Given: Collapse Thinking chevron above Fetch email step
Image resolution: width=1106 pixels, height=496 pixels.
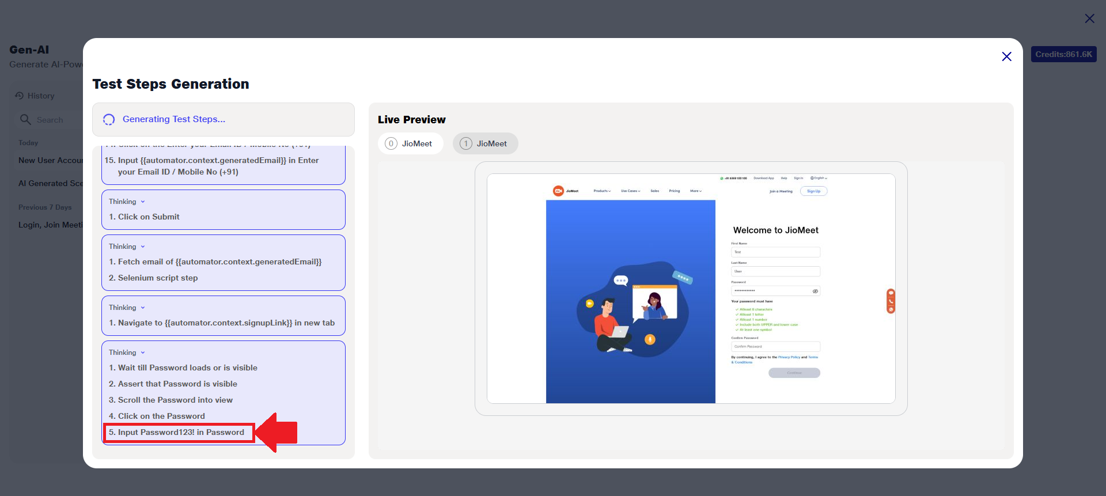Looking at the screenshot, I should pos(143,247).
